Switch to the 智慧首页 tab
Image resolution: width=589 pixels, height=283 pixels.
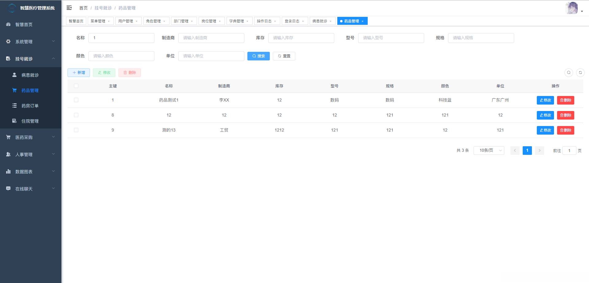[76, 21]
